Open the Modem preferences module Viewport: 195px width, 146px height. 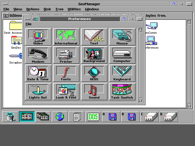pyautogui.click(x=38, y=55)
